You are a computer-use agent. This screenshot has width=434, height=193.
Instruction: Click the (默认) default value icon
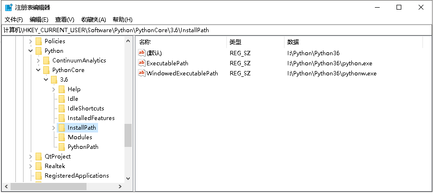pos(142,53)
